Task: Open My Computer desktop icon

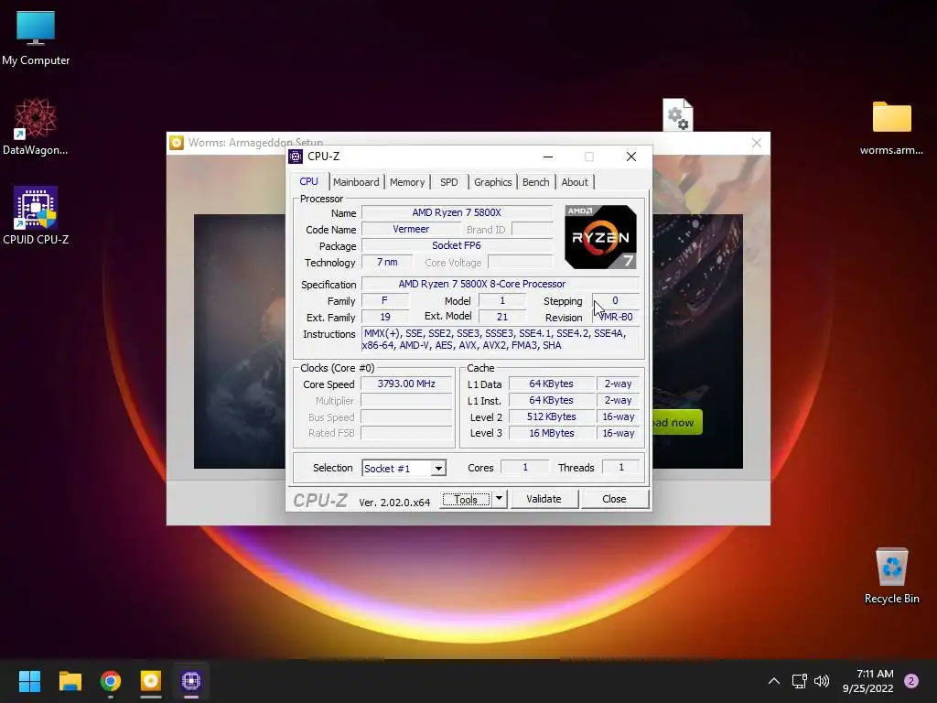Action: click(36, 37)
